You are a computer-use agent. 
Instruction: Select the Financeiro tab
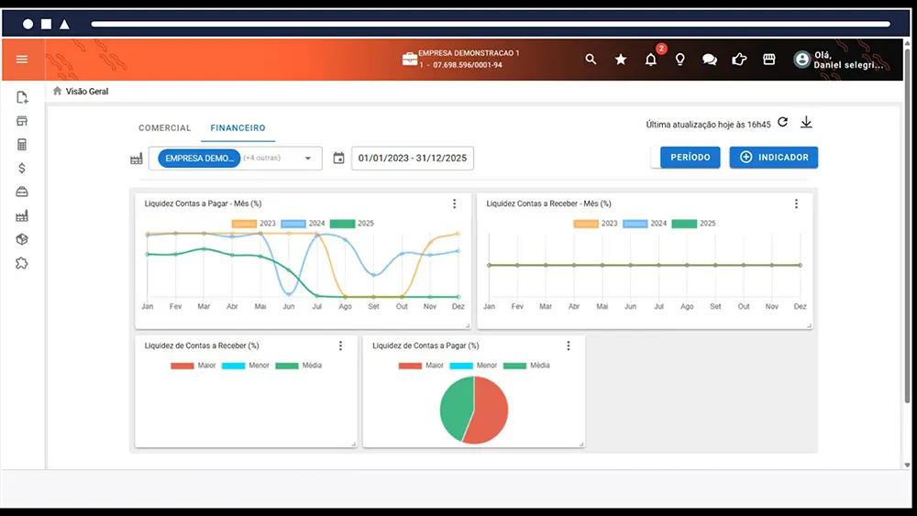[x=238, y=128]
